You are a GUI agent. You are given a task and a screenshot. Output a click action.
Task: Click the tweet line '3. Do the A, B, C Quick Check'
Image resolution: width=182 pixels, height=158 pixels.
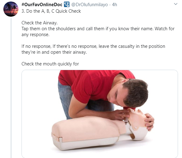pyautogui.click(x=51, y=11)
